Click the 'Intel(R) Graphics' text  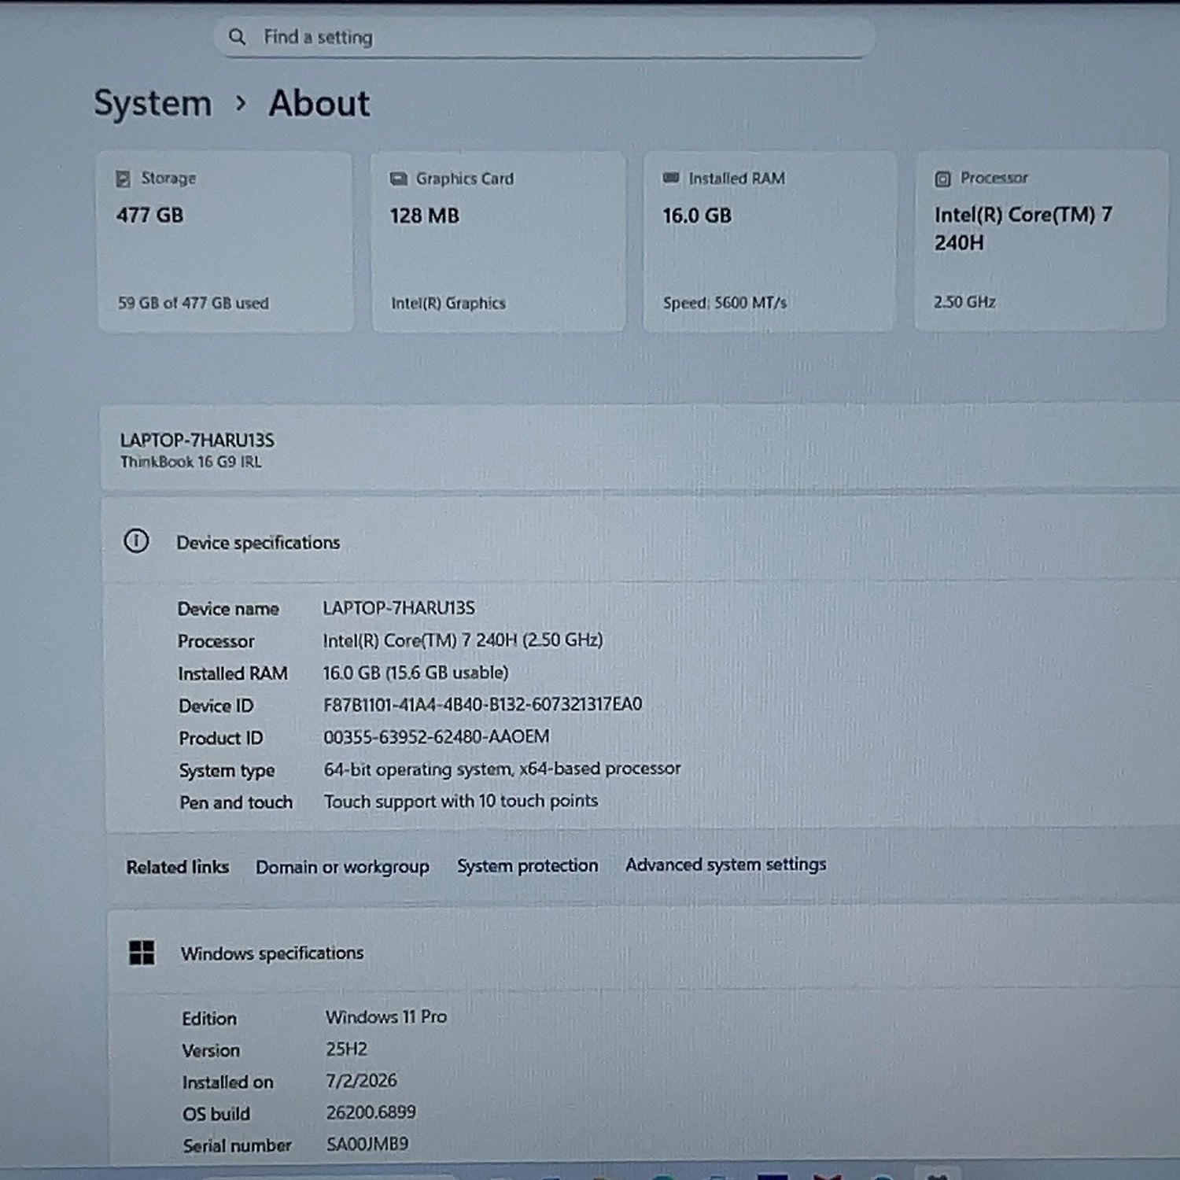pos(448,303)
